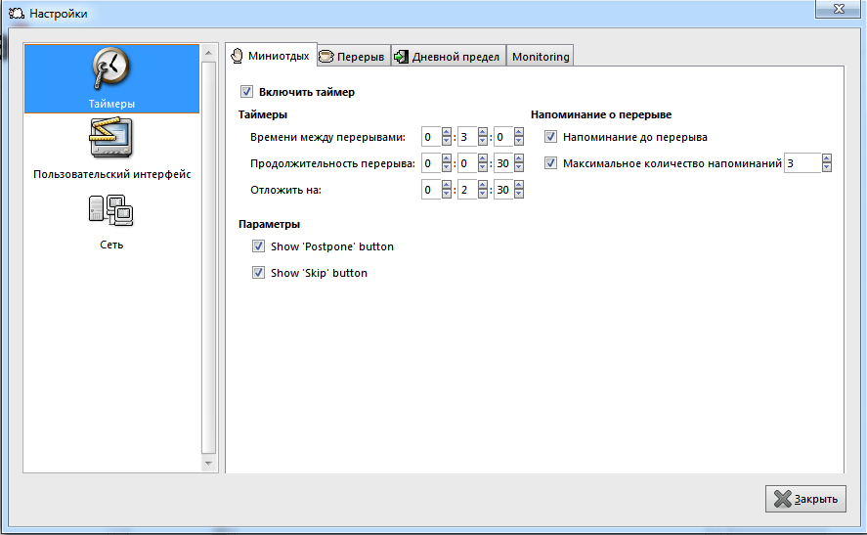
Task: Open the Пользовательский интерфейс settings icon
Action: point(111,138)
